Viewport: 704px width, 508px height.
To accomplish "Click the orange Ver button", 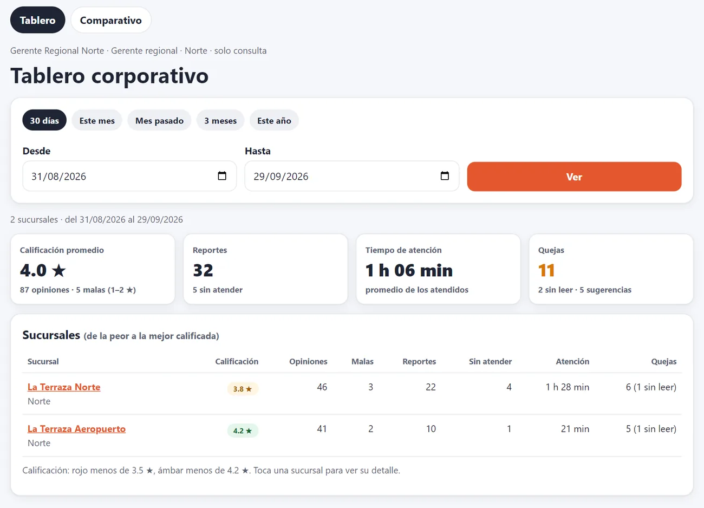I will [x=574, y=177].
